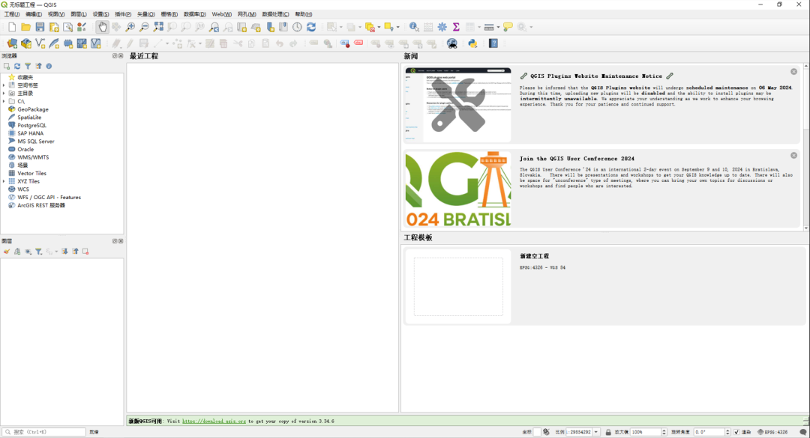This screenshot has width=810, height=438.
Task: Click the Map Tips speech bubble icon
Action: 508,27
